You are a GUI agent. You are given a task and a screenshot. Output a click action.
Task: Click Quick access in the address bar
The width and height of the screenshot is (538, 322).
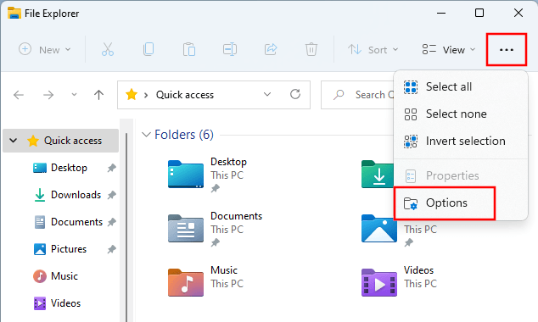(185, 95)
